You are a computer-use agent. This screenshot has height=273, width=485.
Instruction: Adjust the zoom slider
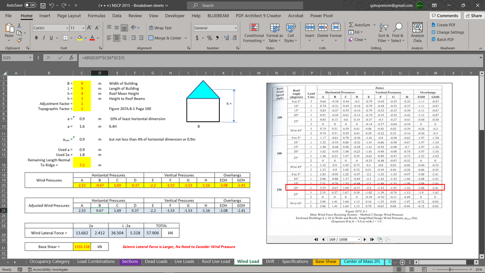coord(450,270)
